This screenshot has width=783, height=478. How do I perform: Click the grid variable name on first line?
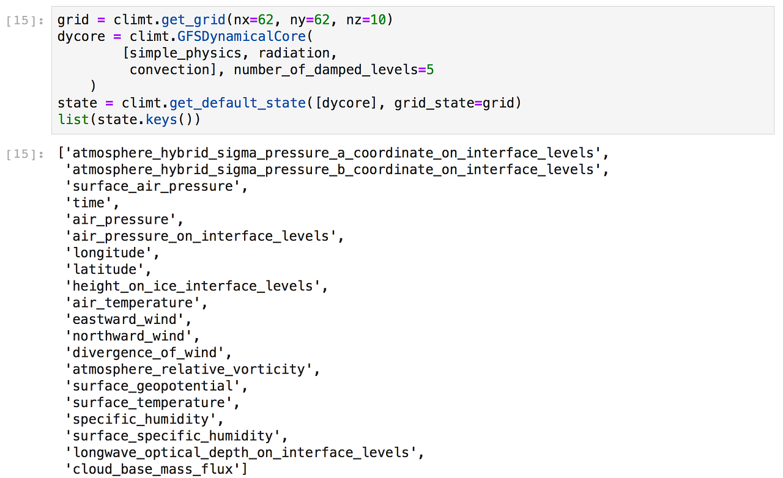tap(73, 19)
